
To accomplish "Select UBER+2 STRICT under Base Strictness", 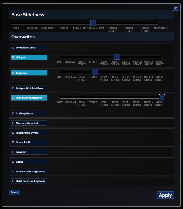I will pos(129,29).
